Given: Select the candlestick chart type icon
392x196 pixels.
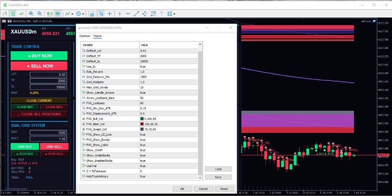Looking at the screenshot, I should pyautogui.click(x=13, y=14).
